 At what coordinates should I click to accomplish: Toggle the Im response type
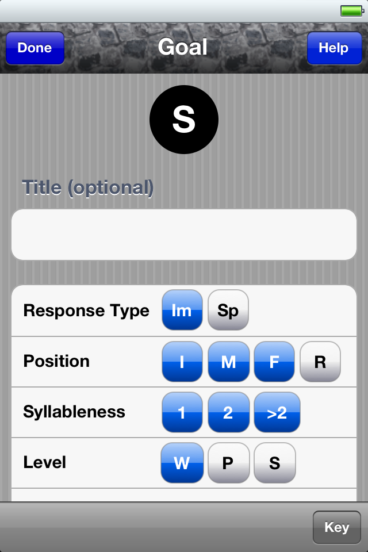point(182,310)
